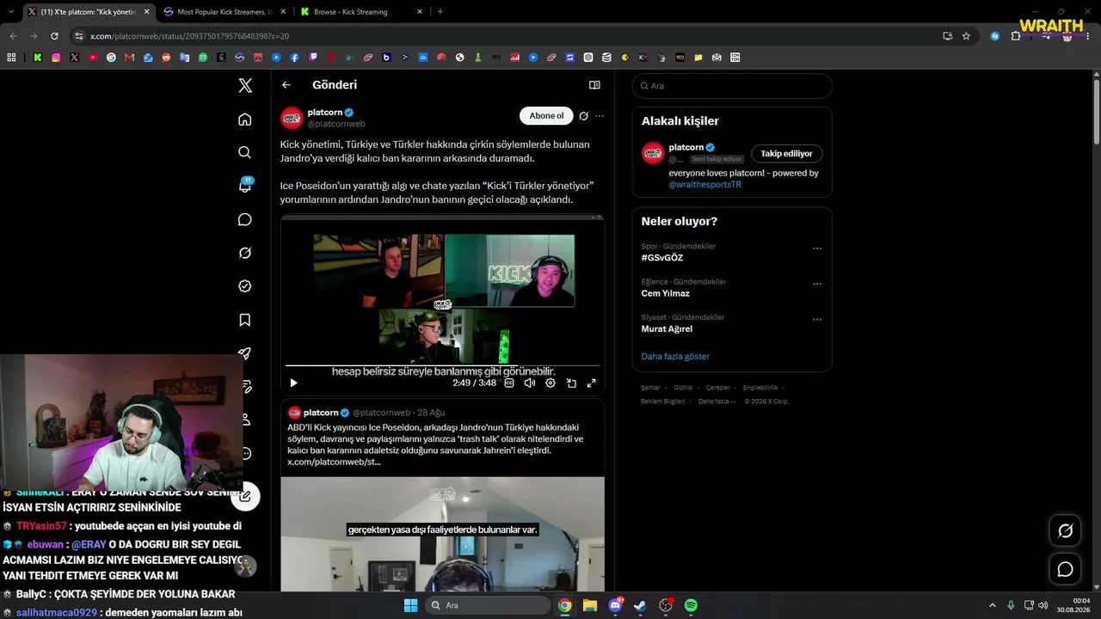Open the floating messages button
Image resolution: width=1101 pixels, height=619 pixels.
tap(1065, 569)
